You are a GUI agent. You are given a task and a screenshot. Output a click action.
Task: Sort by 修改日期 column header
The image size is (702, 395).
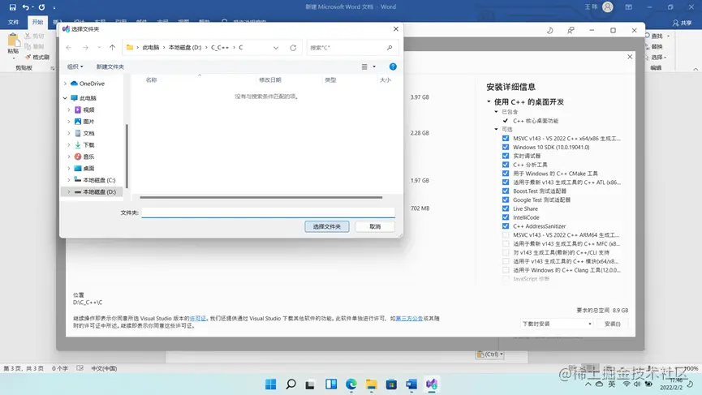coord(270,80)
